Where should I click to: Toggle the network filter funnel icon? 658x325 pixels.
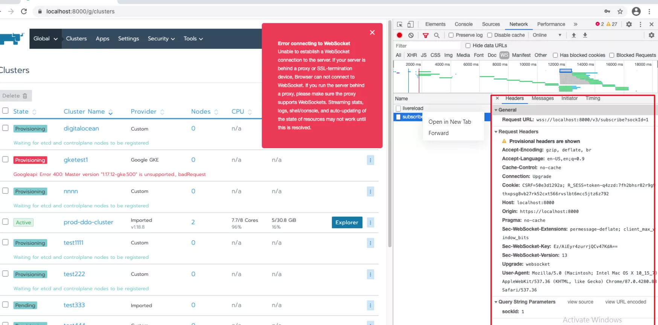(x=425, y=35)
